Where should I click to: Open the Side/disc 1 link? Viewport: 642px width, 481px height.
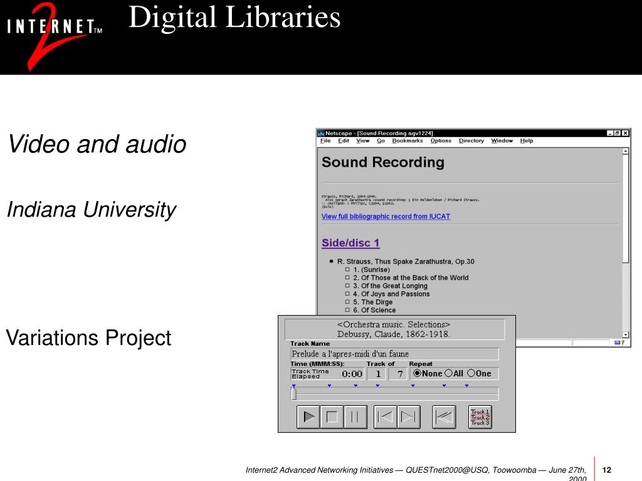350,243
